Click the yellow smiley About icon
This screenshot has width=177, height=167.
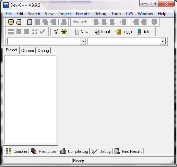(64, 32)
